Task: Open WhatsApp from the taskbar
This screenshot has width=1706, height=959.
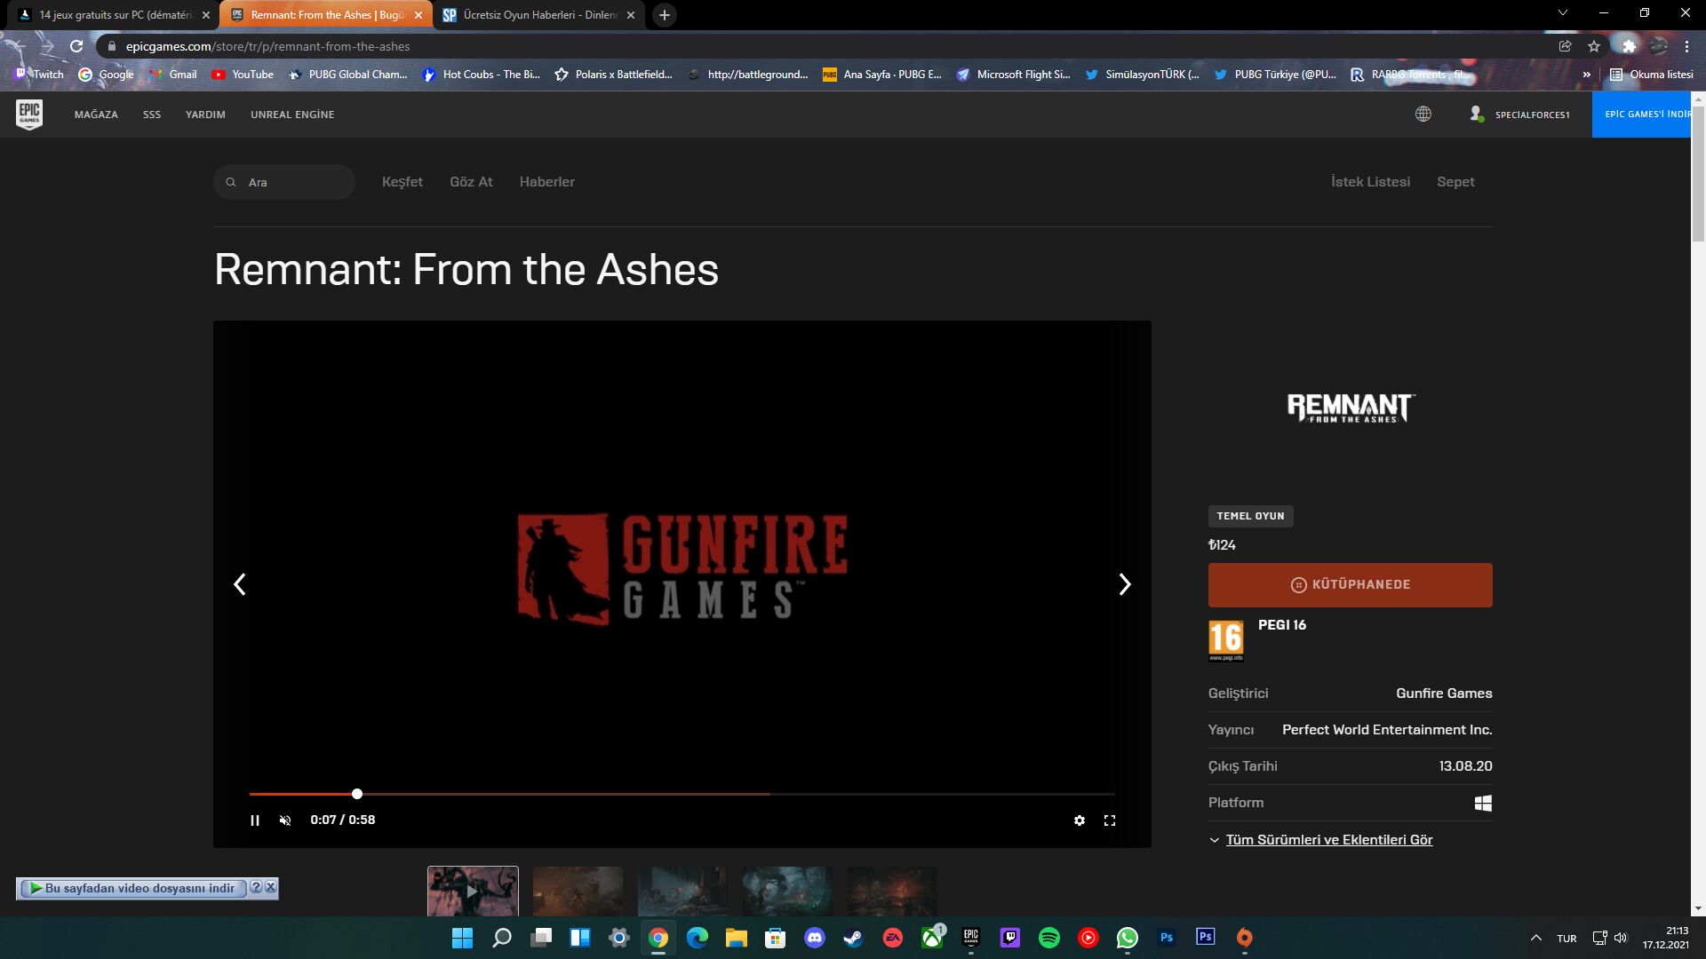Action: [x=1127, y=938]
